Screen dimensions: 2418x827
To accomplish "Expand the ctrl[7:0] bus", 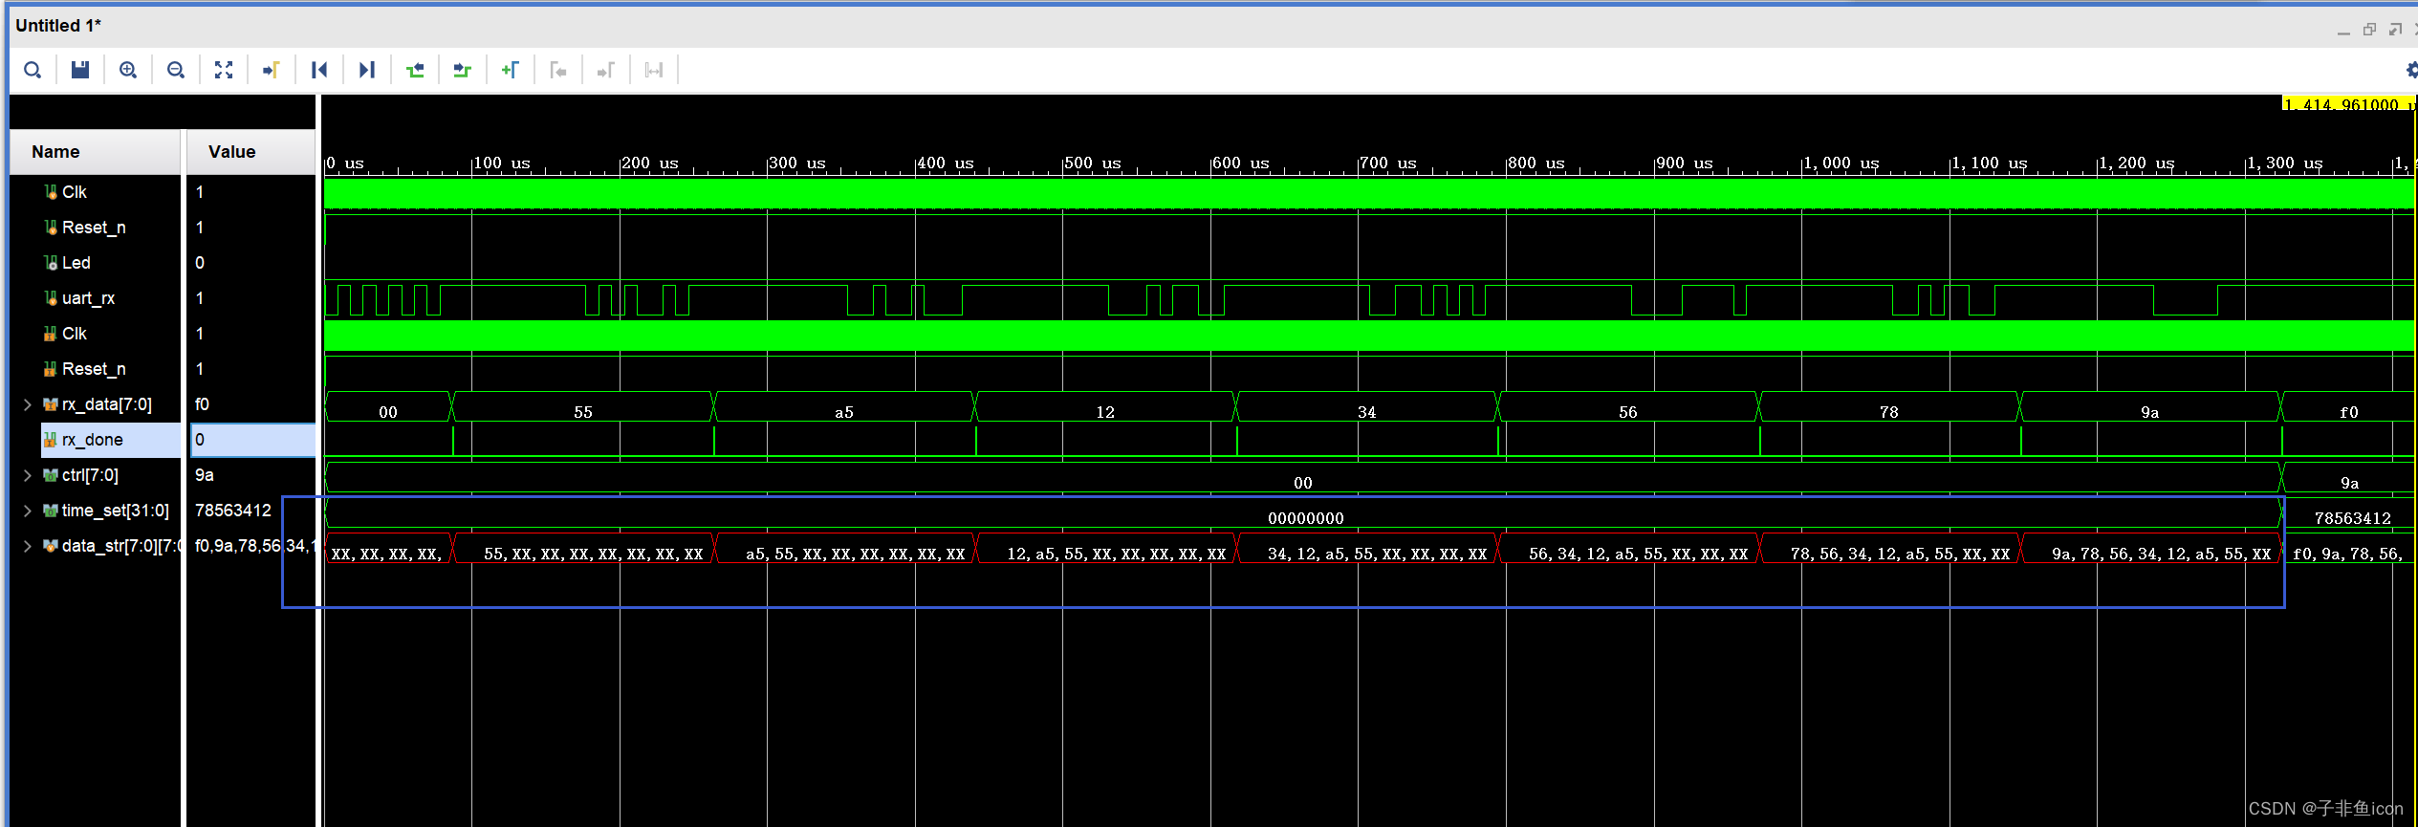I will coord(28,475).
